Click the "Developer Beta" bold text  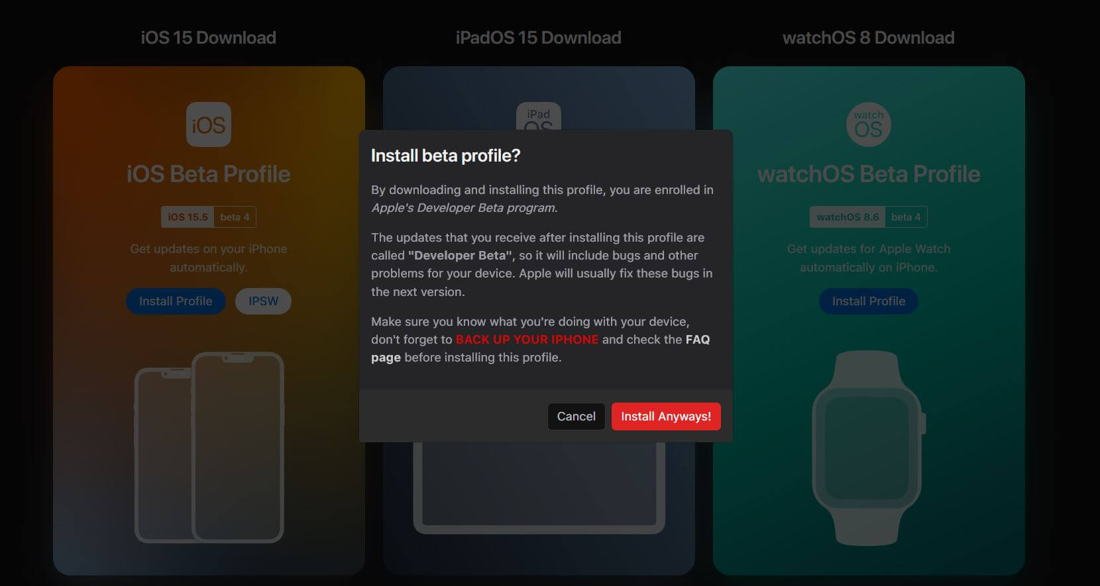[x=461, y=256]
